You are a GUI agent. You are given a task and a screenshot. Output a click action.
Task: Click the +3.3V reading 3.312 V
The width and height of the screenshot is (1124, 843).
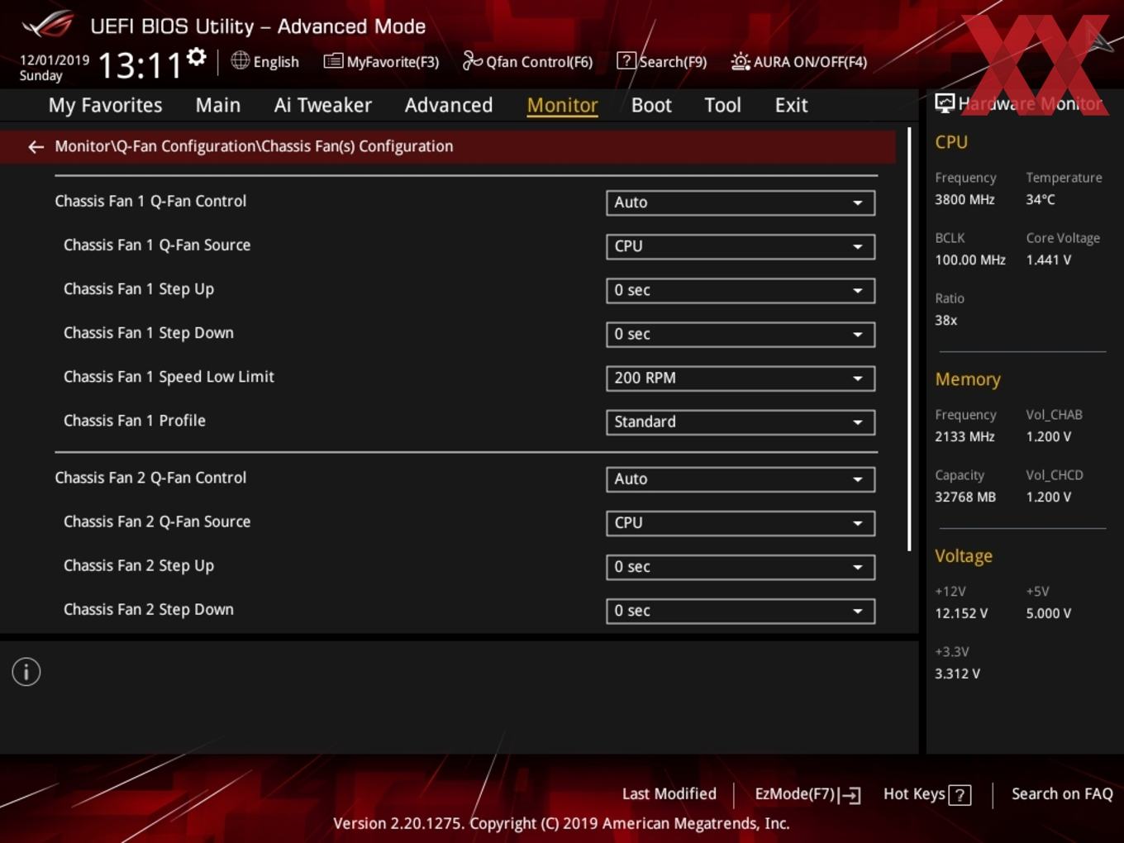pyautogui.click(x=957, y=674)
